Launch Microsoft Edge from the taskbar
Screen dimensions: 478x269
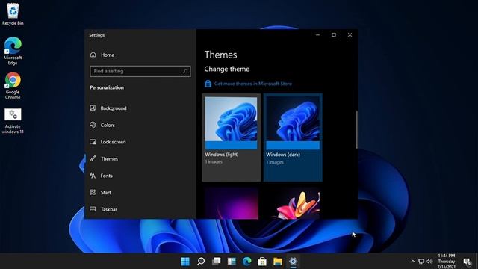tap(247, 262)
